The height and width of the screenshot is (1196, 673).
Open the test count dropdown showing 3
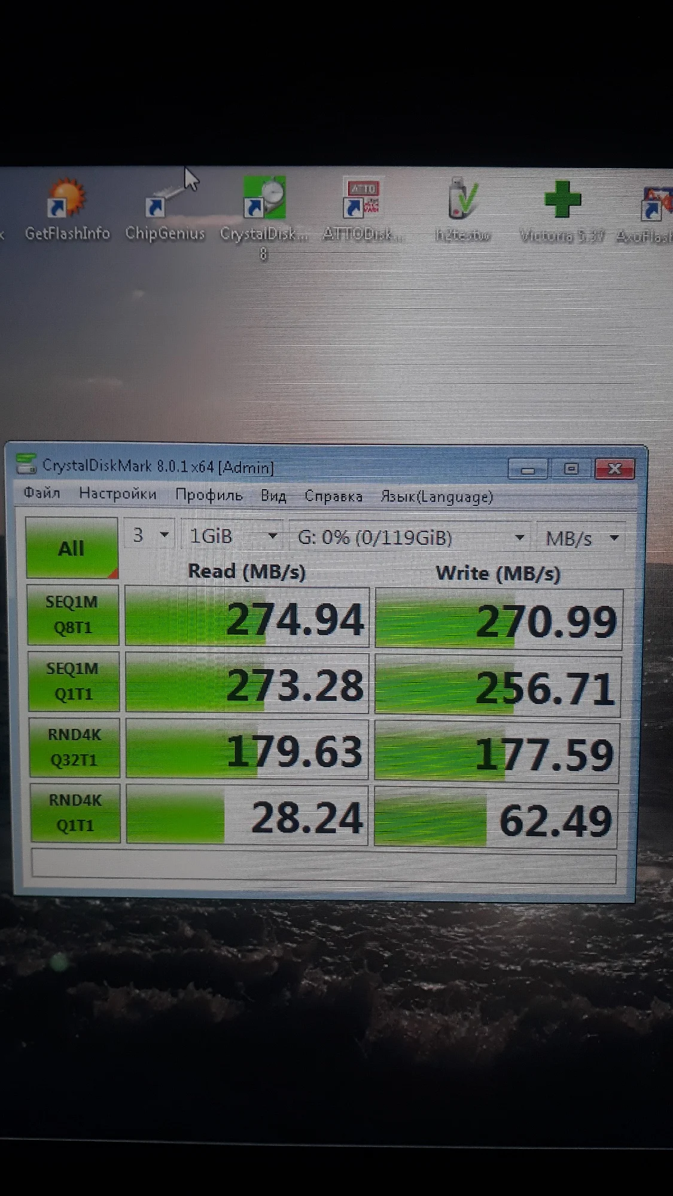[150, 535]
